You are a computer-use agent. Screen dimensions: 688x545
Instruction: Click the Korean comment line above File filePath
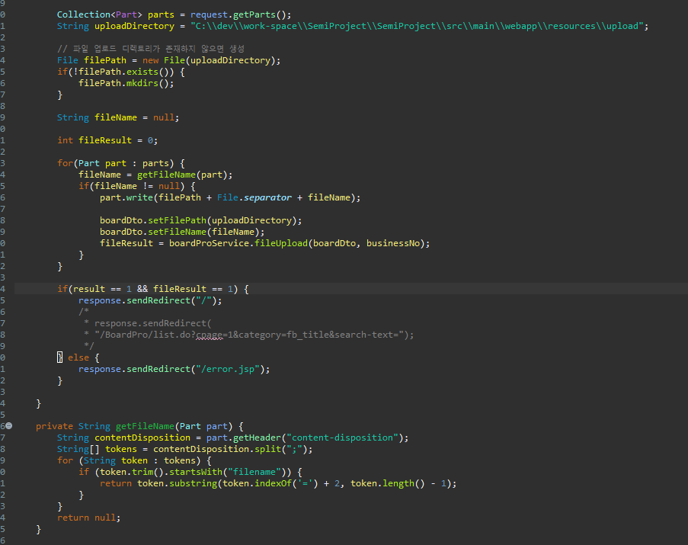(x=151, y=49)
